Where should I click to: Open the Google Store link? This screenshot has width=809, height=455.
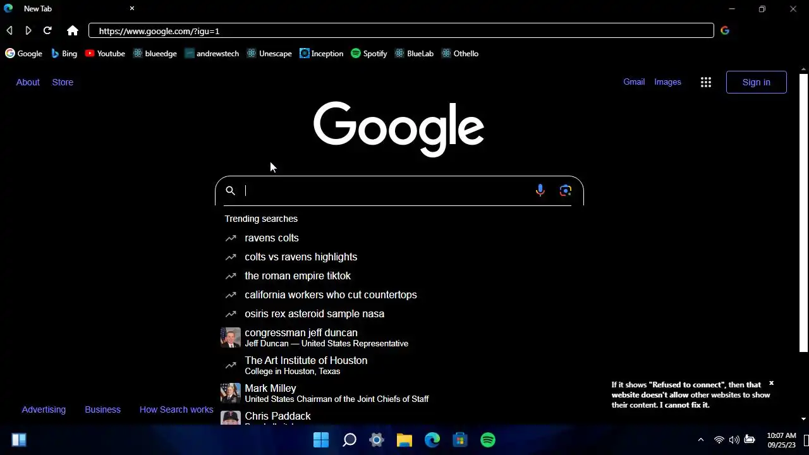click(x=63, y=82)
